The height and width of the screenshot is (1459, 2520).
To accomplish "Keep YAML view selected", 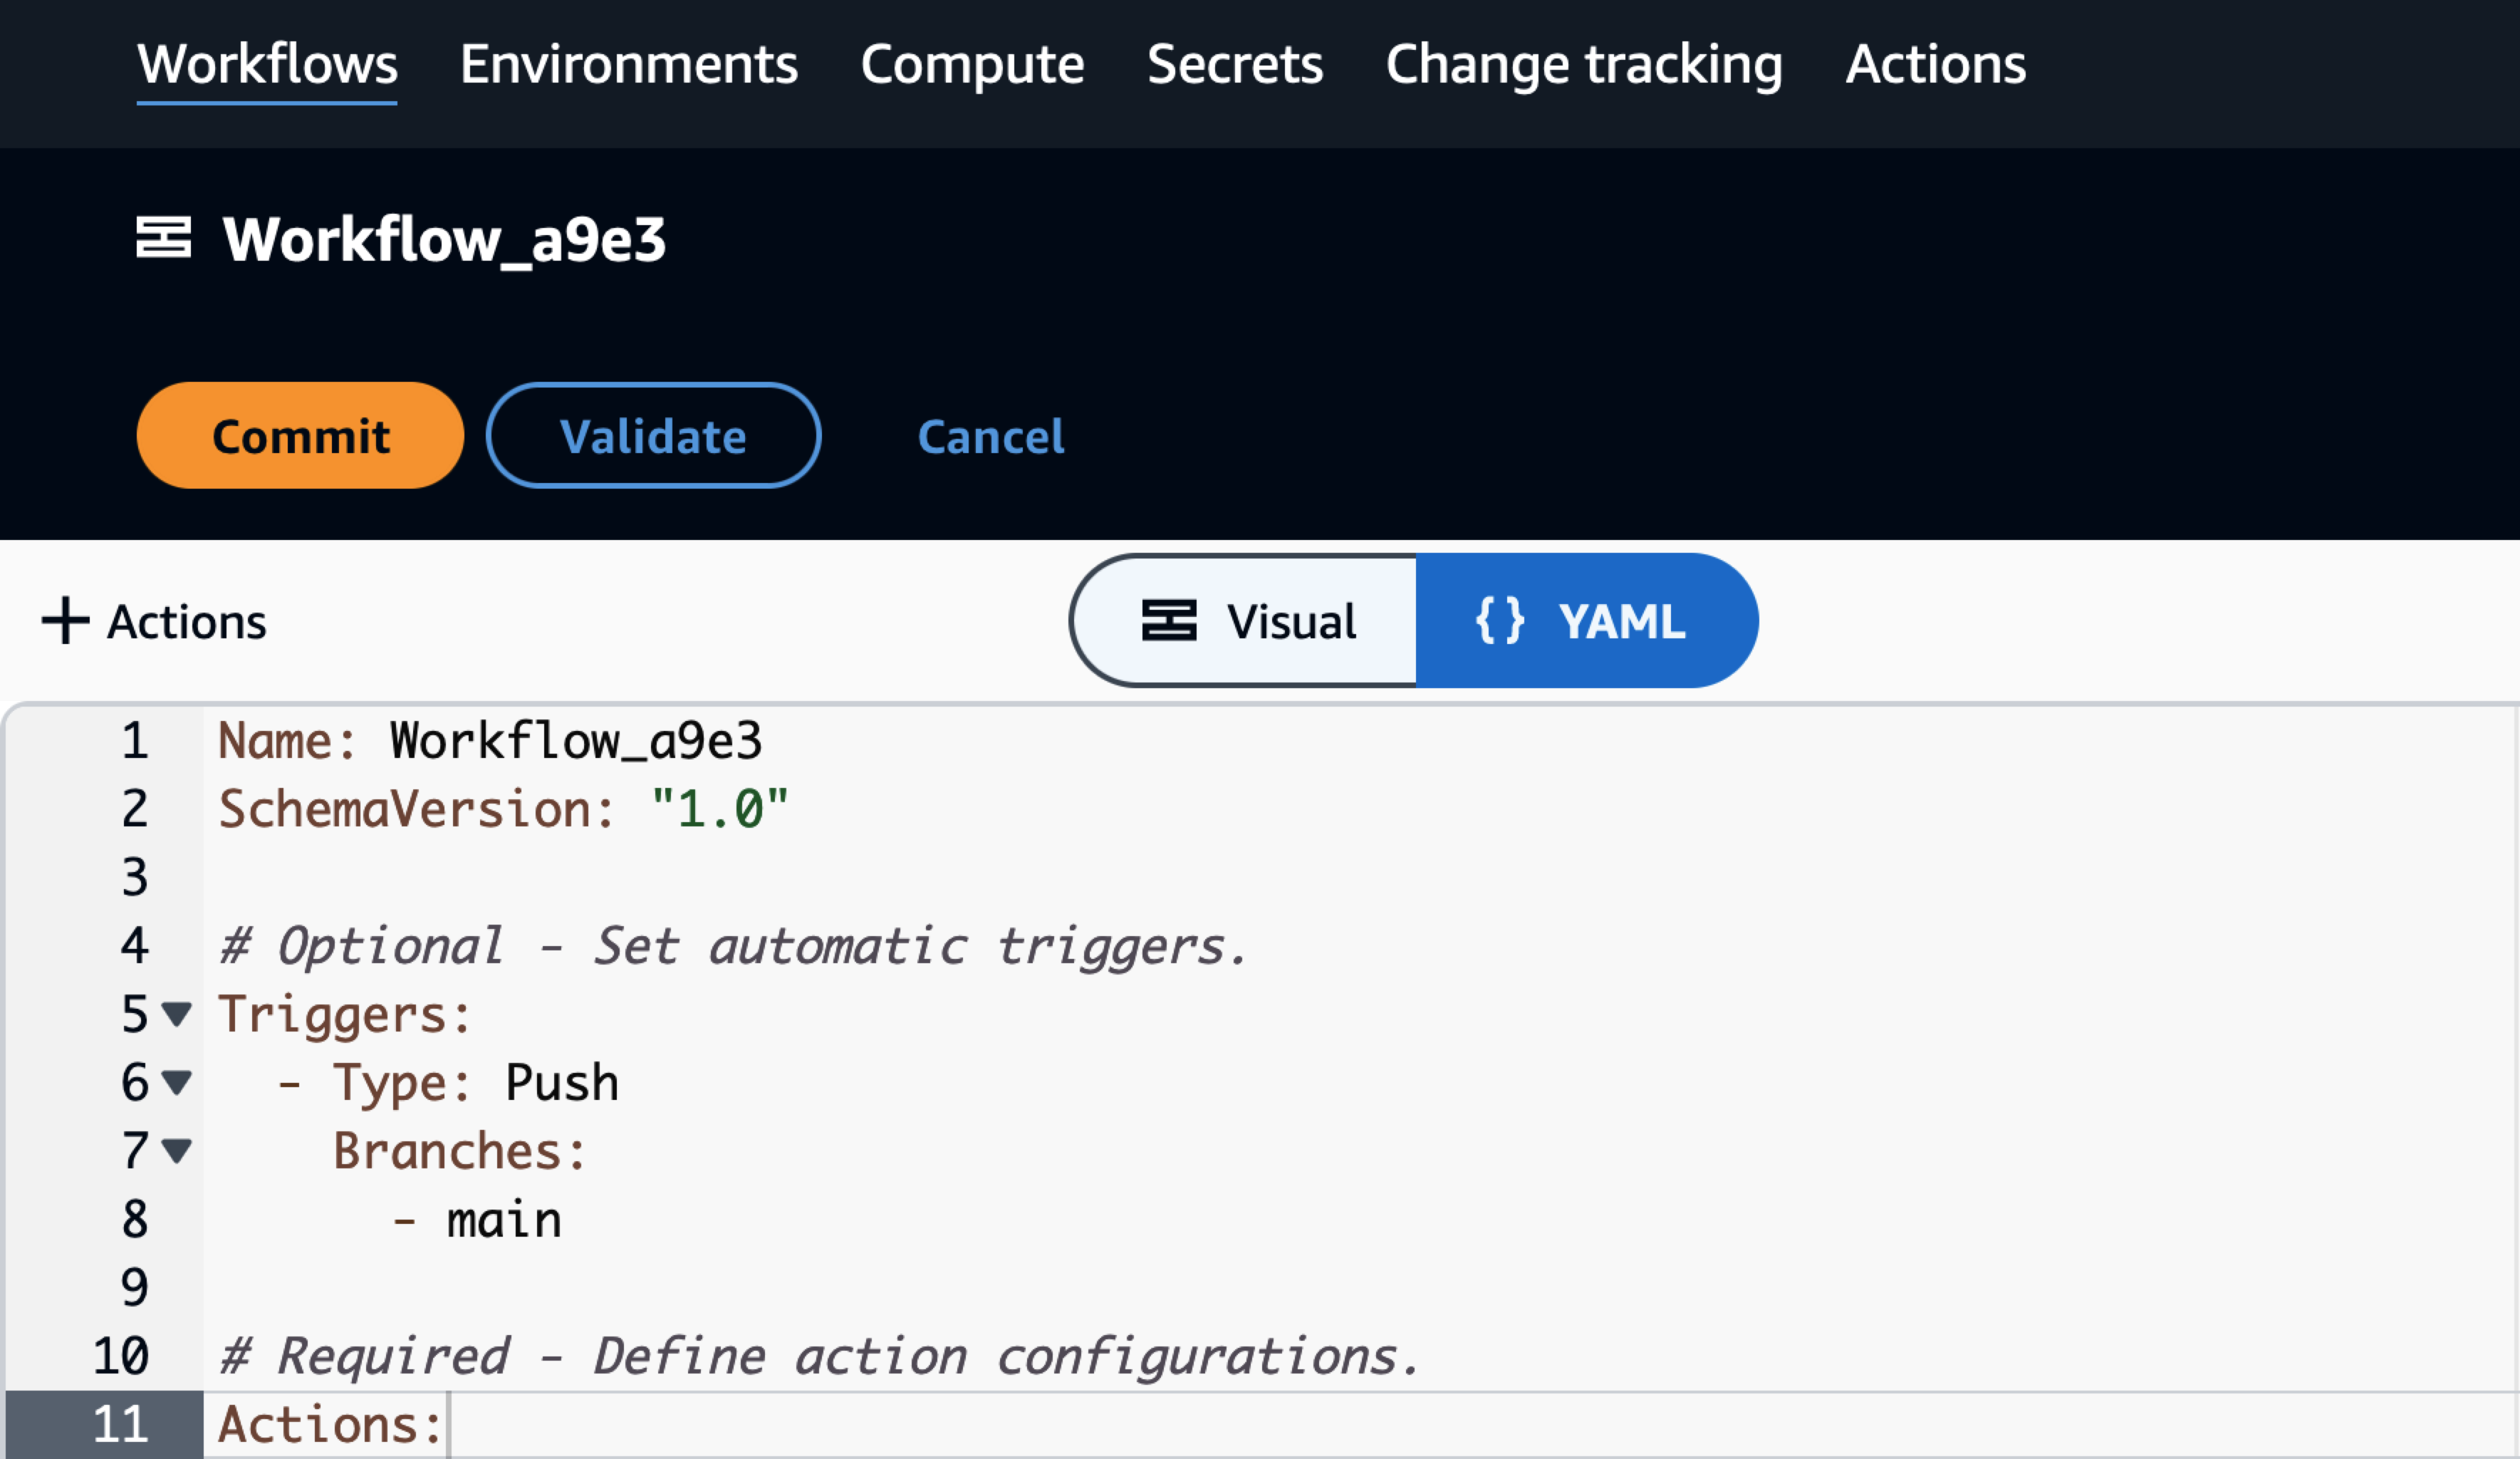I will click(x=1590, y=620).
